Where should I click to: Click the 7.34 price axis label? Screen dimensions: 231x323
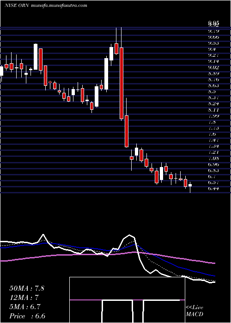213,146
